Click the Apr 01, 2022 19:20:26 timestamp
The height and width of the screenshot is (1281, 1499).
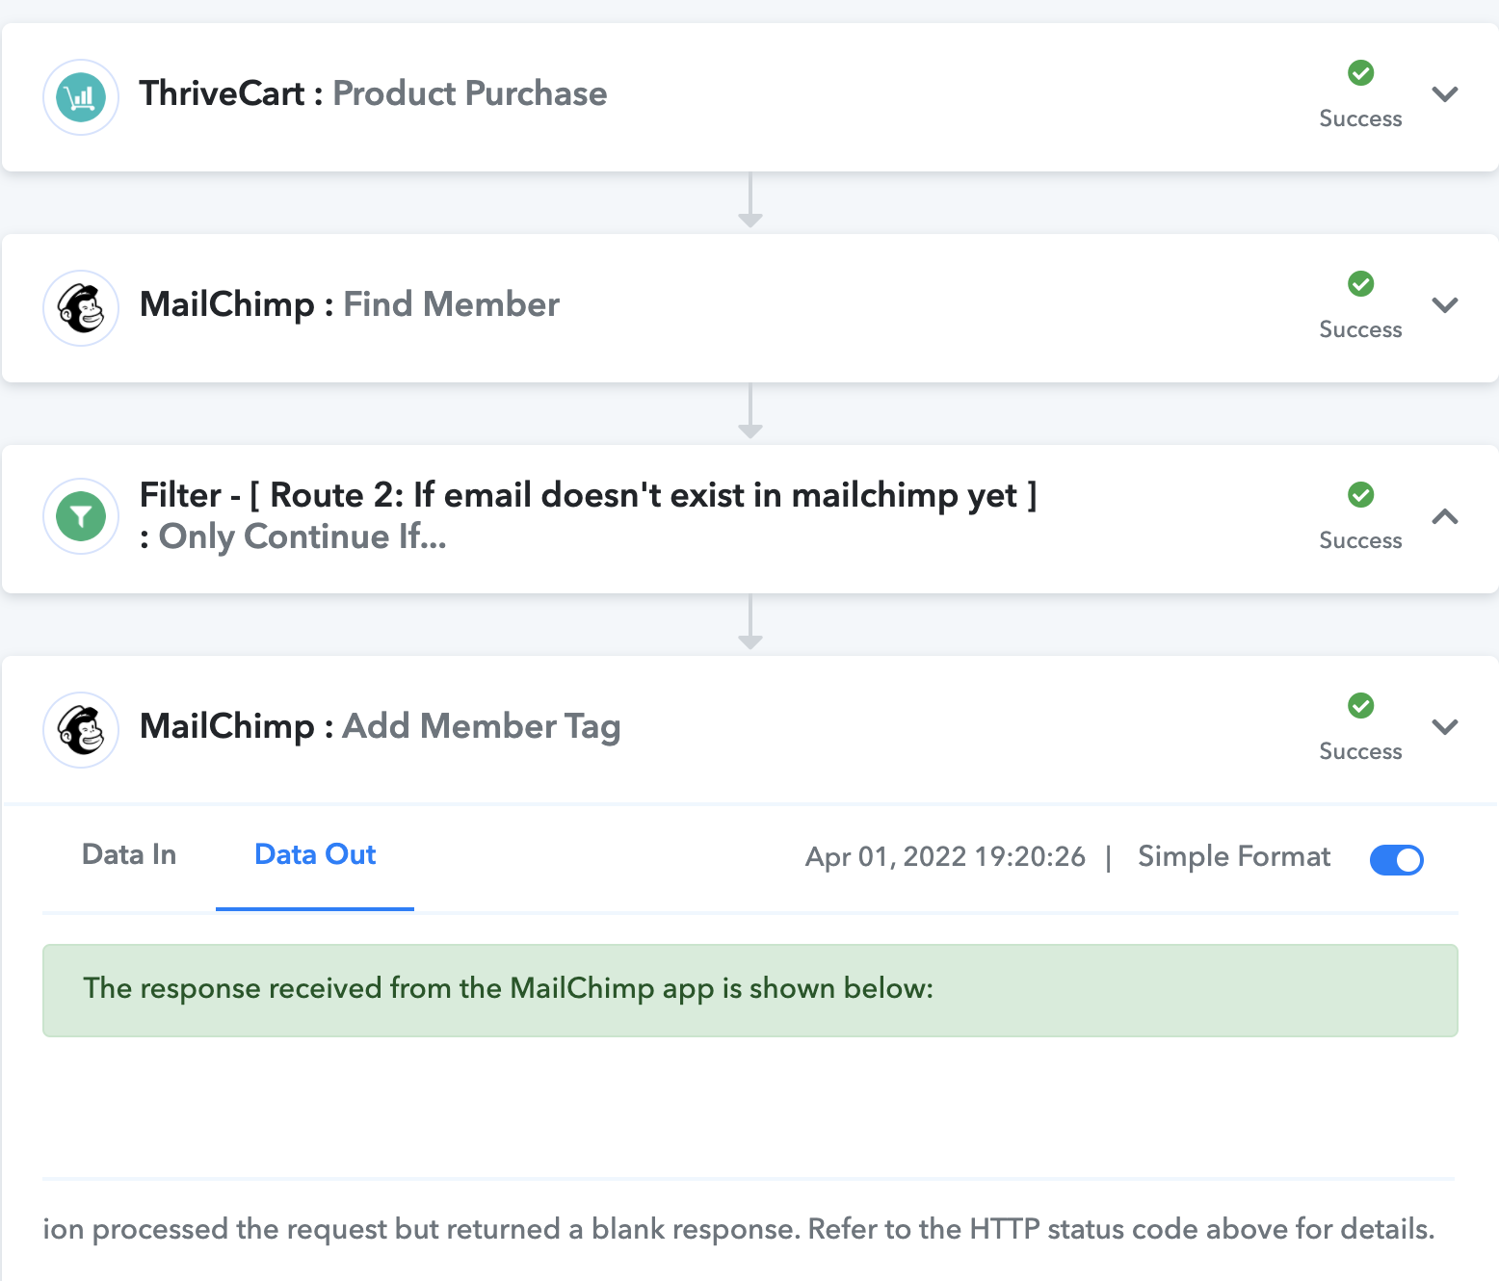945,857
